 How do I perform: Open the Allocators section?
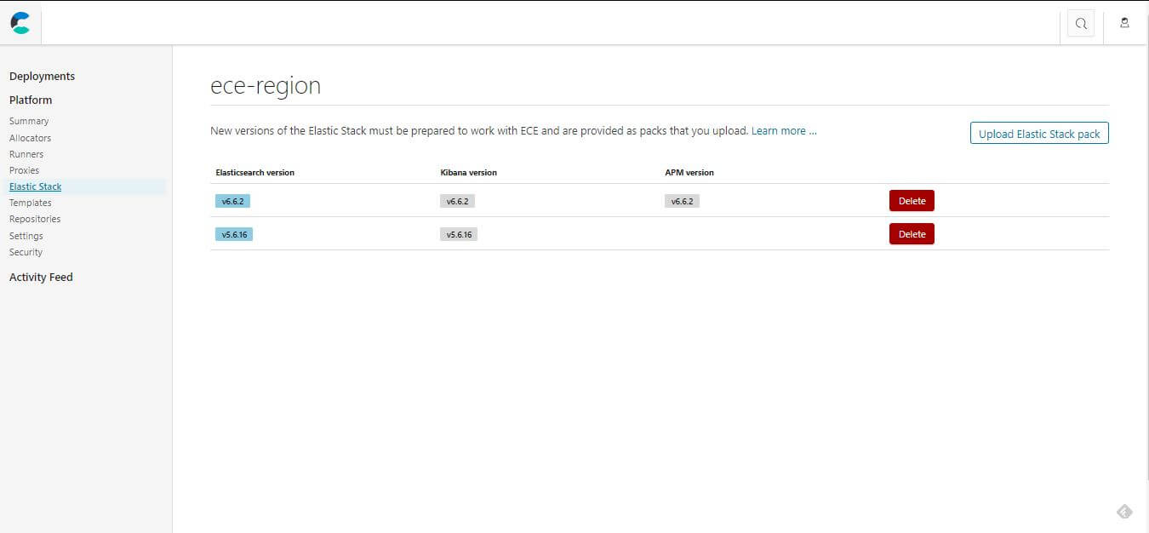pos(30,137)
